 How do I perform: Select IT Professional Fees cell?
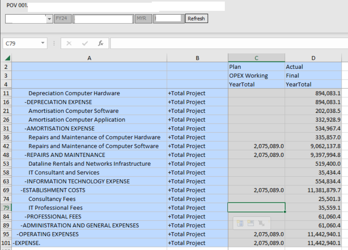55,208
